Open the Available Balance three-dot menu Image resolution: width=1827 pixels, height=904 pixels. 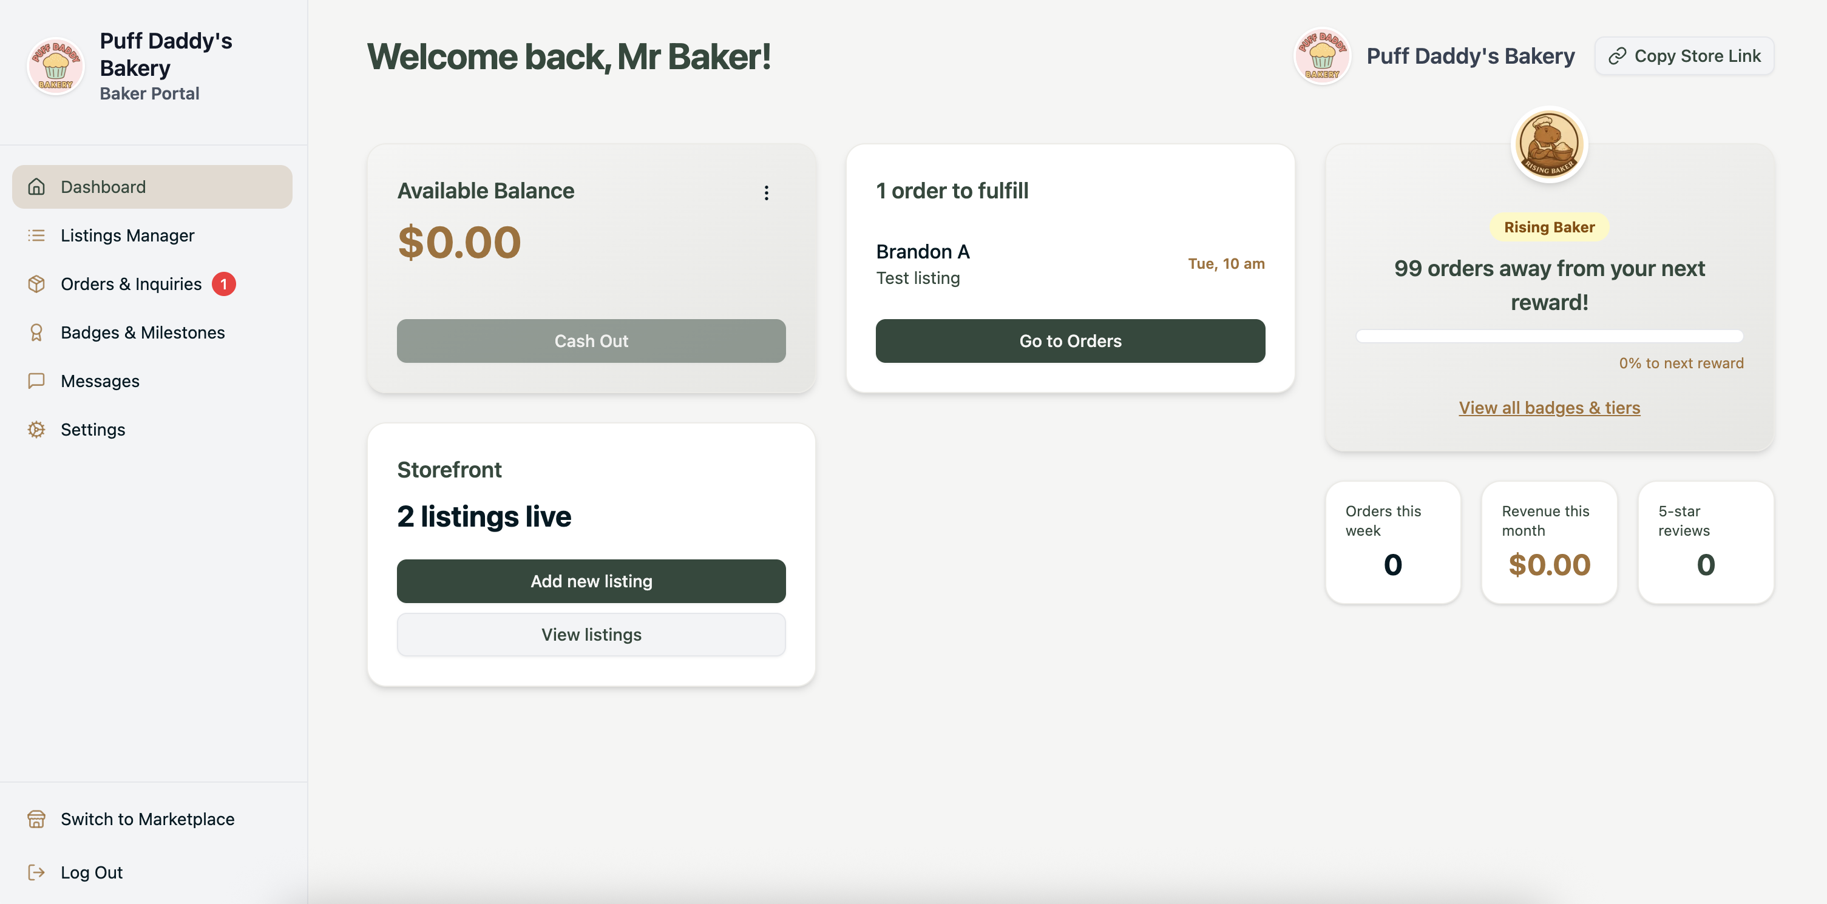click(766, 193)
